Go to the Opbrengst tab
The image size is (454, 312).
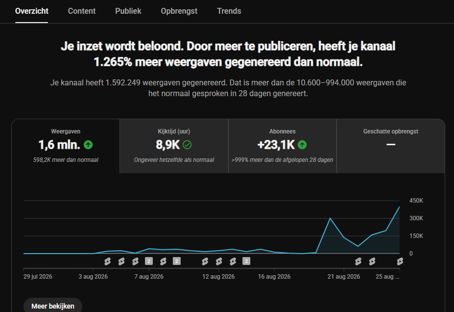click(179, 11)
